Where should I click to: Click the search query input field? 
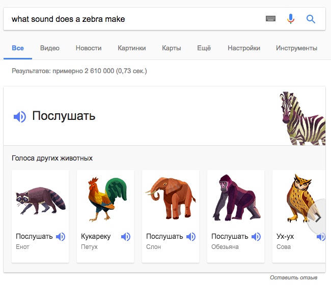click(132, 19)
